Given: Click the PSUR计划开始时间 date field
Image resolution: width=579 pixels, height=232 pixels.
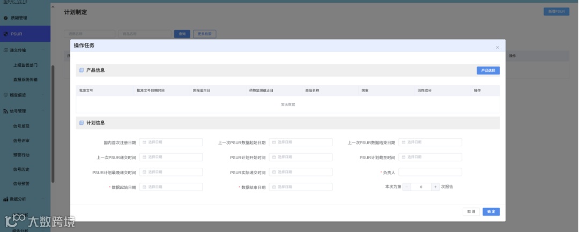Looking at the screenshot, I should (x=301, y=157).
